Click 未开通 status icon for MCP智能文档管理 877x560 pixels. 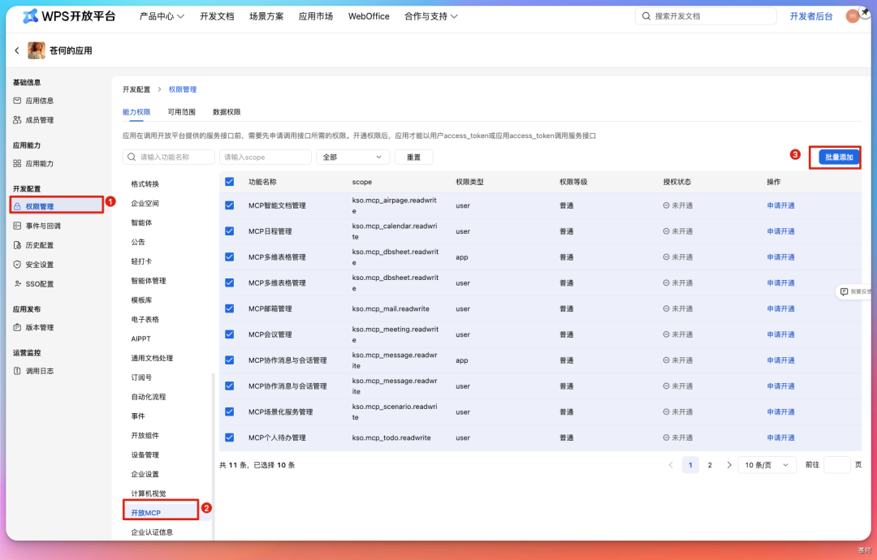click(666, 205)
